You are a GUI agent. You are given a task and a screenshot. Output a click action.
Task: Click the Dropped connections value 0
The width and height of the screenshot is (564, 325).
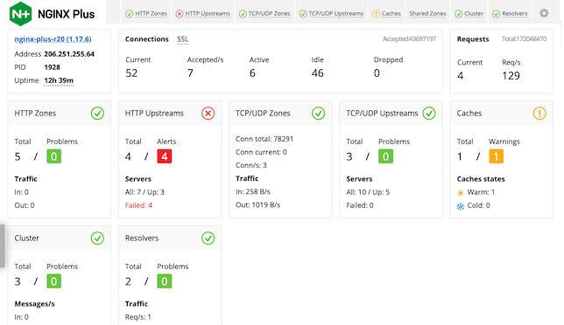point(377,73)
